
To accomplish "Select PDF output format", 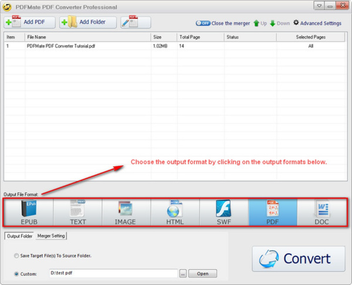I will 273,212.
